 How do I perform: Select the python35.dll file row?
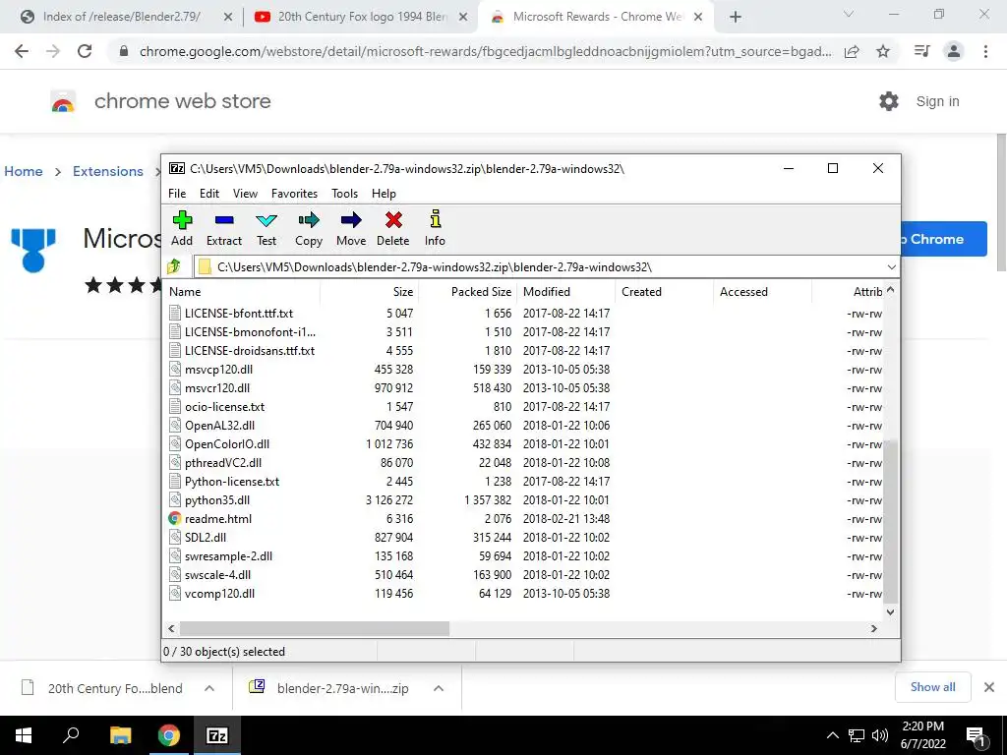[x=525, y=500]
